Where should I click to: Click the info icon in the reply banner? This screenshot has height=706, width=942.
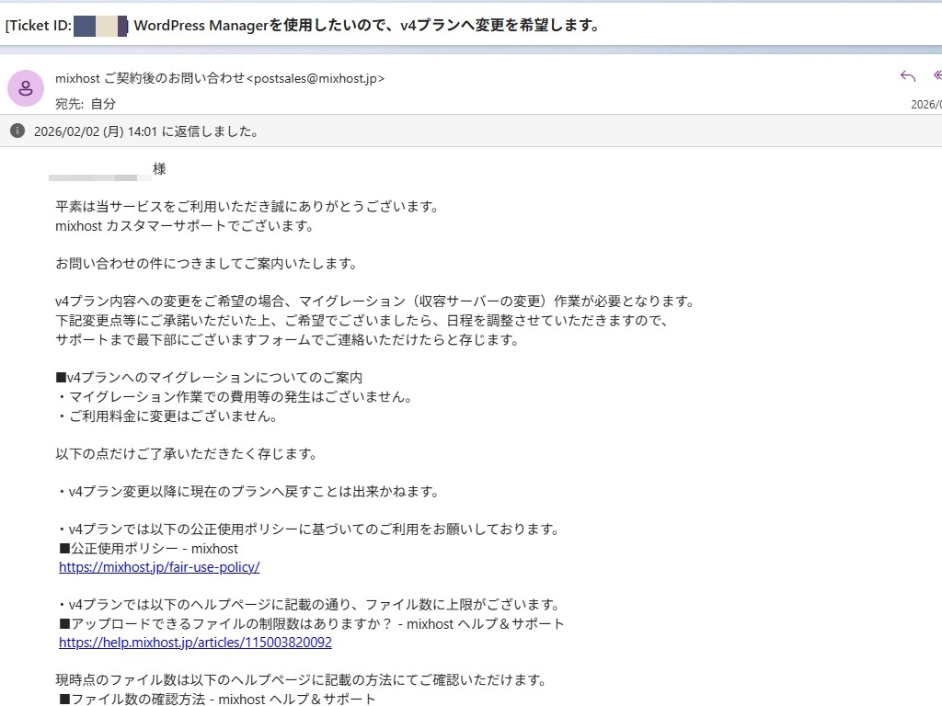(19, 131)
